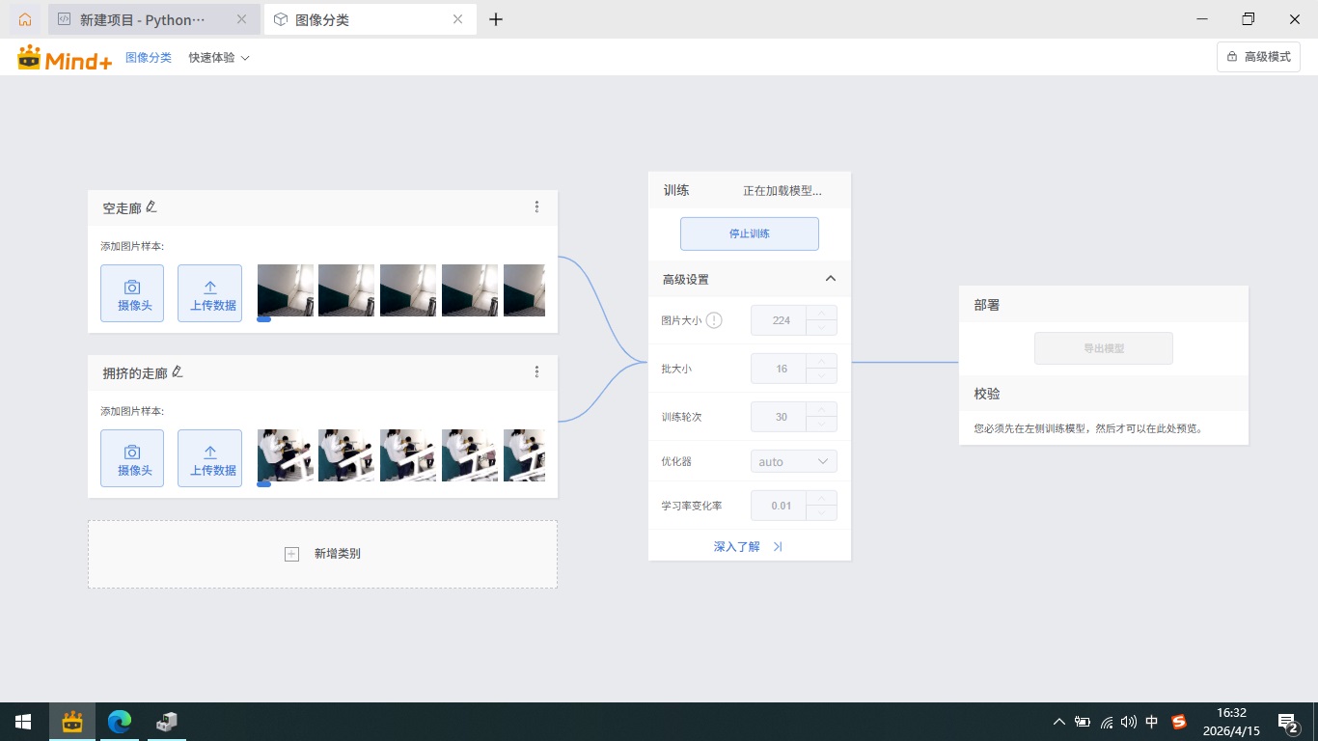This screenshot has height=741, width=1318.
Task: Click the upload data icon in 拥挤的走廊
Action: pyautogui.click(x=209, y=457)
